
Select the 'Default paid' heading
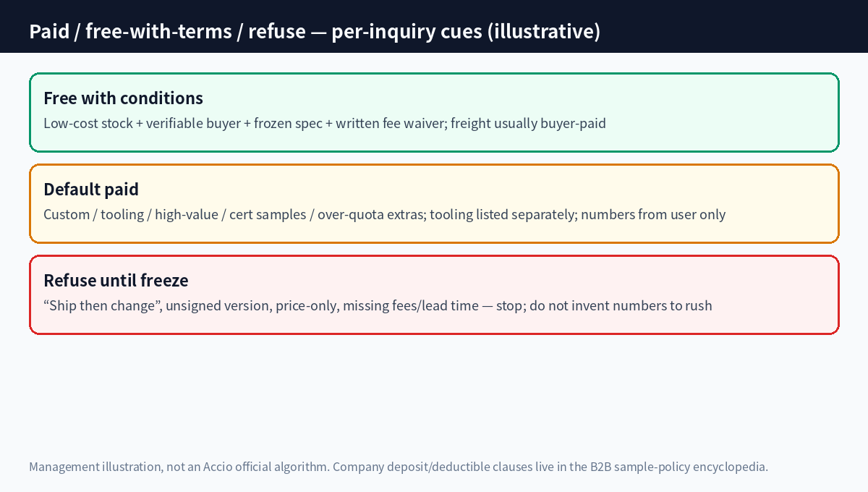pos(91,189)
